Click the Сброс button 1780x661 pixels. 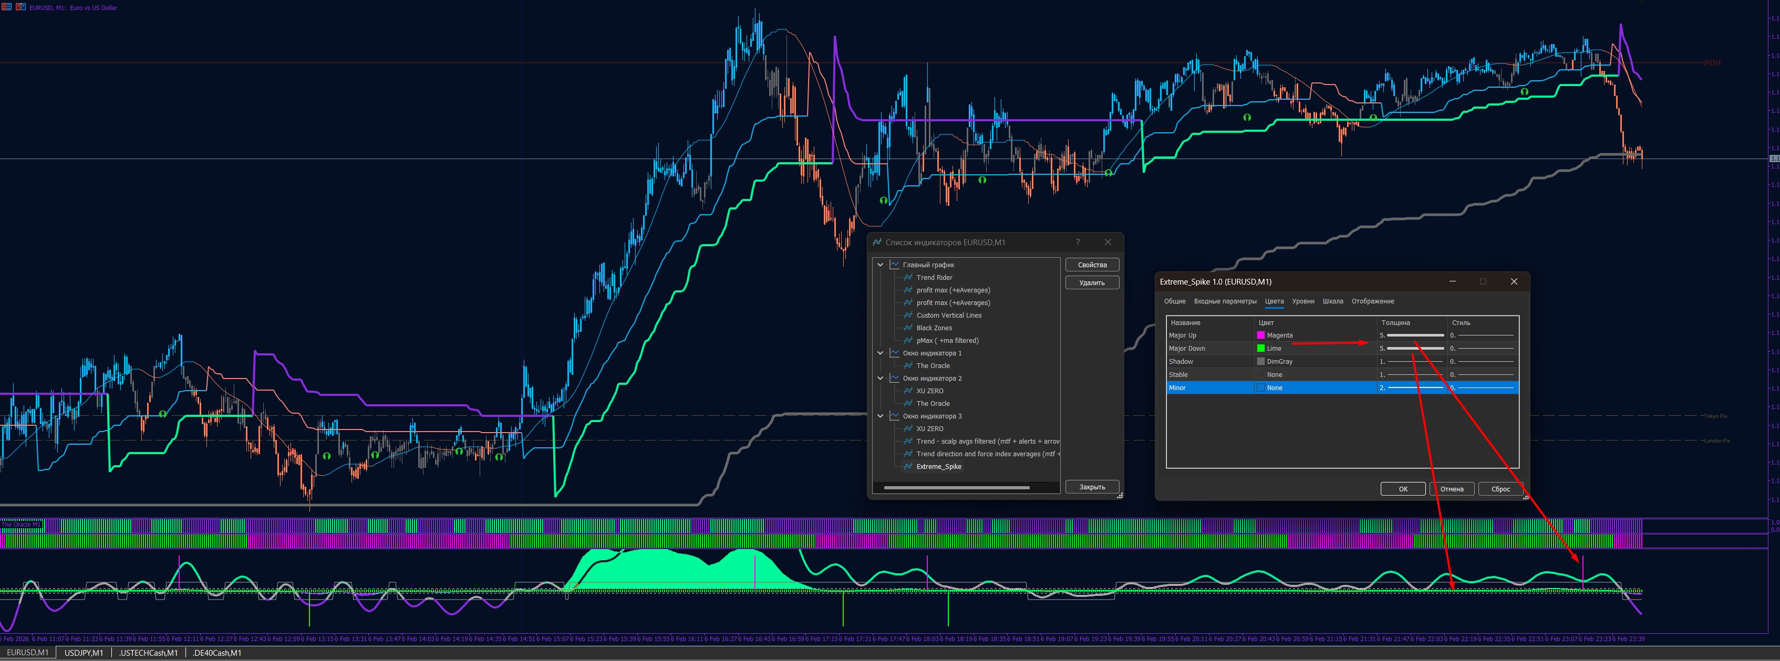click(1500, 489)
